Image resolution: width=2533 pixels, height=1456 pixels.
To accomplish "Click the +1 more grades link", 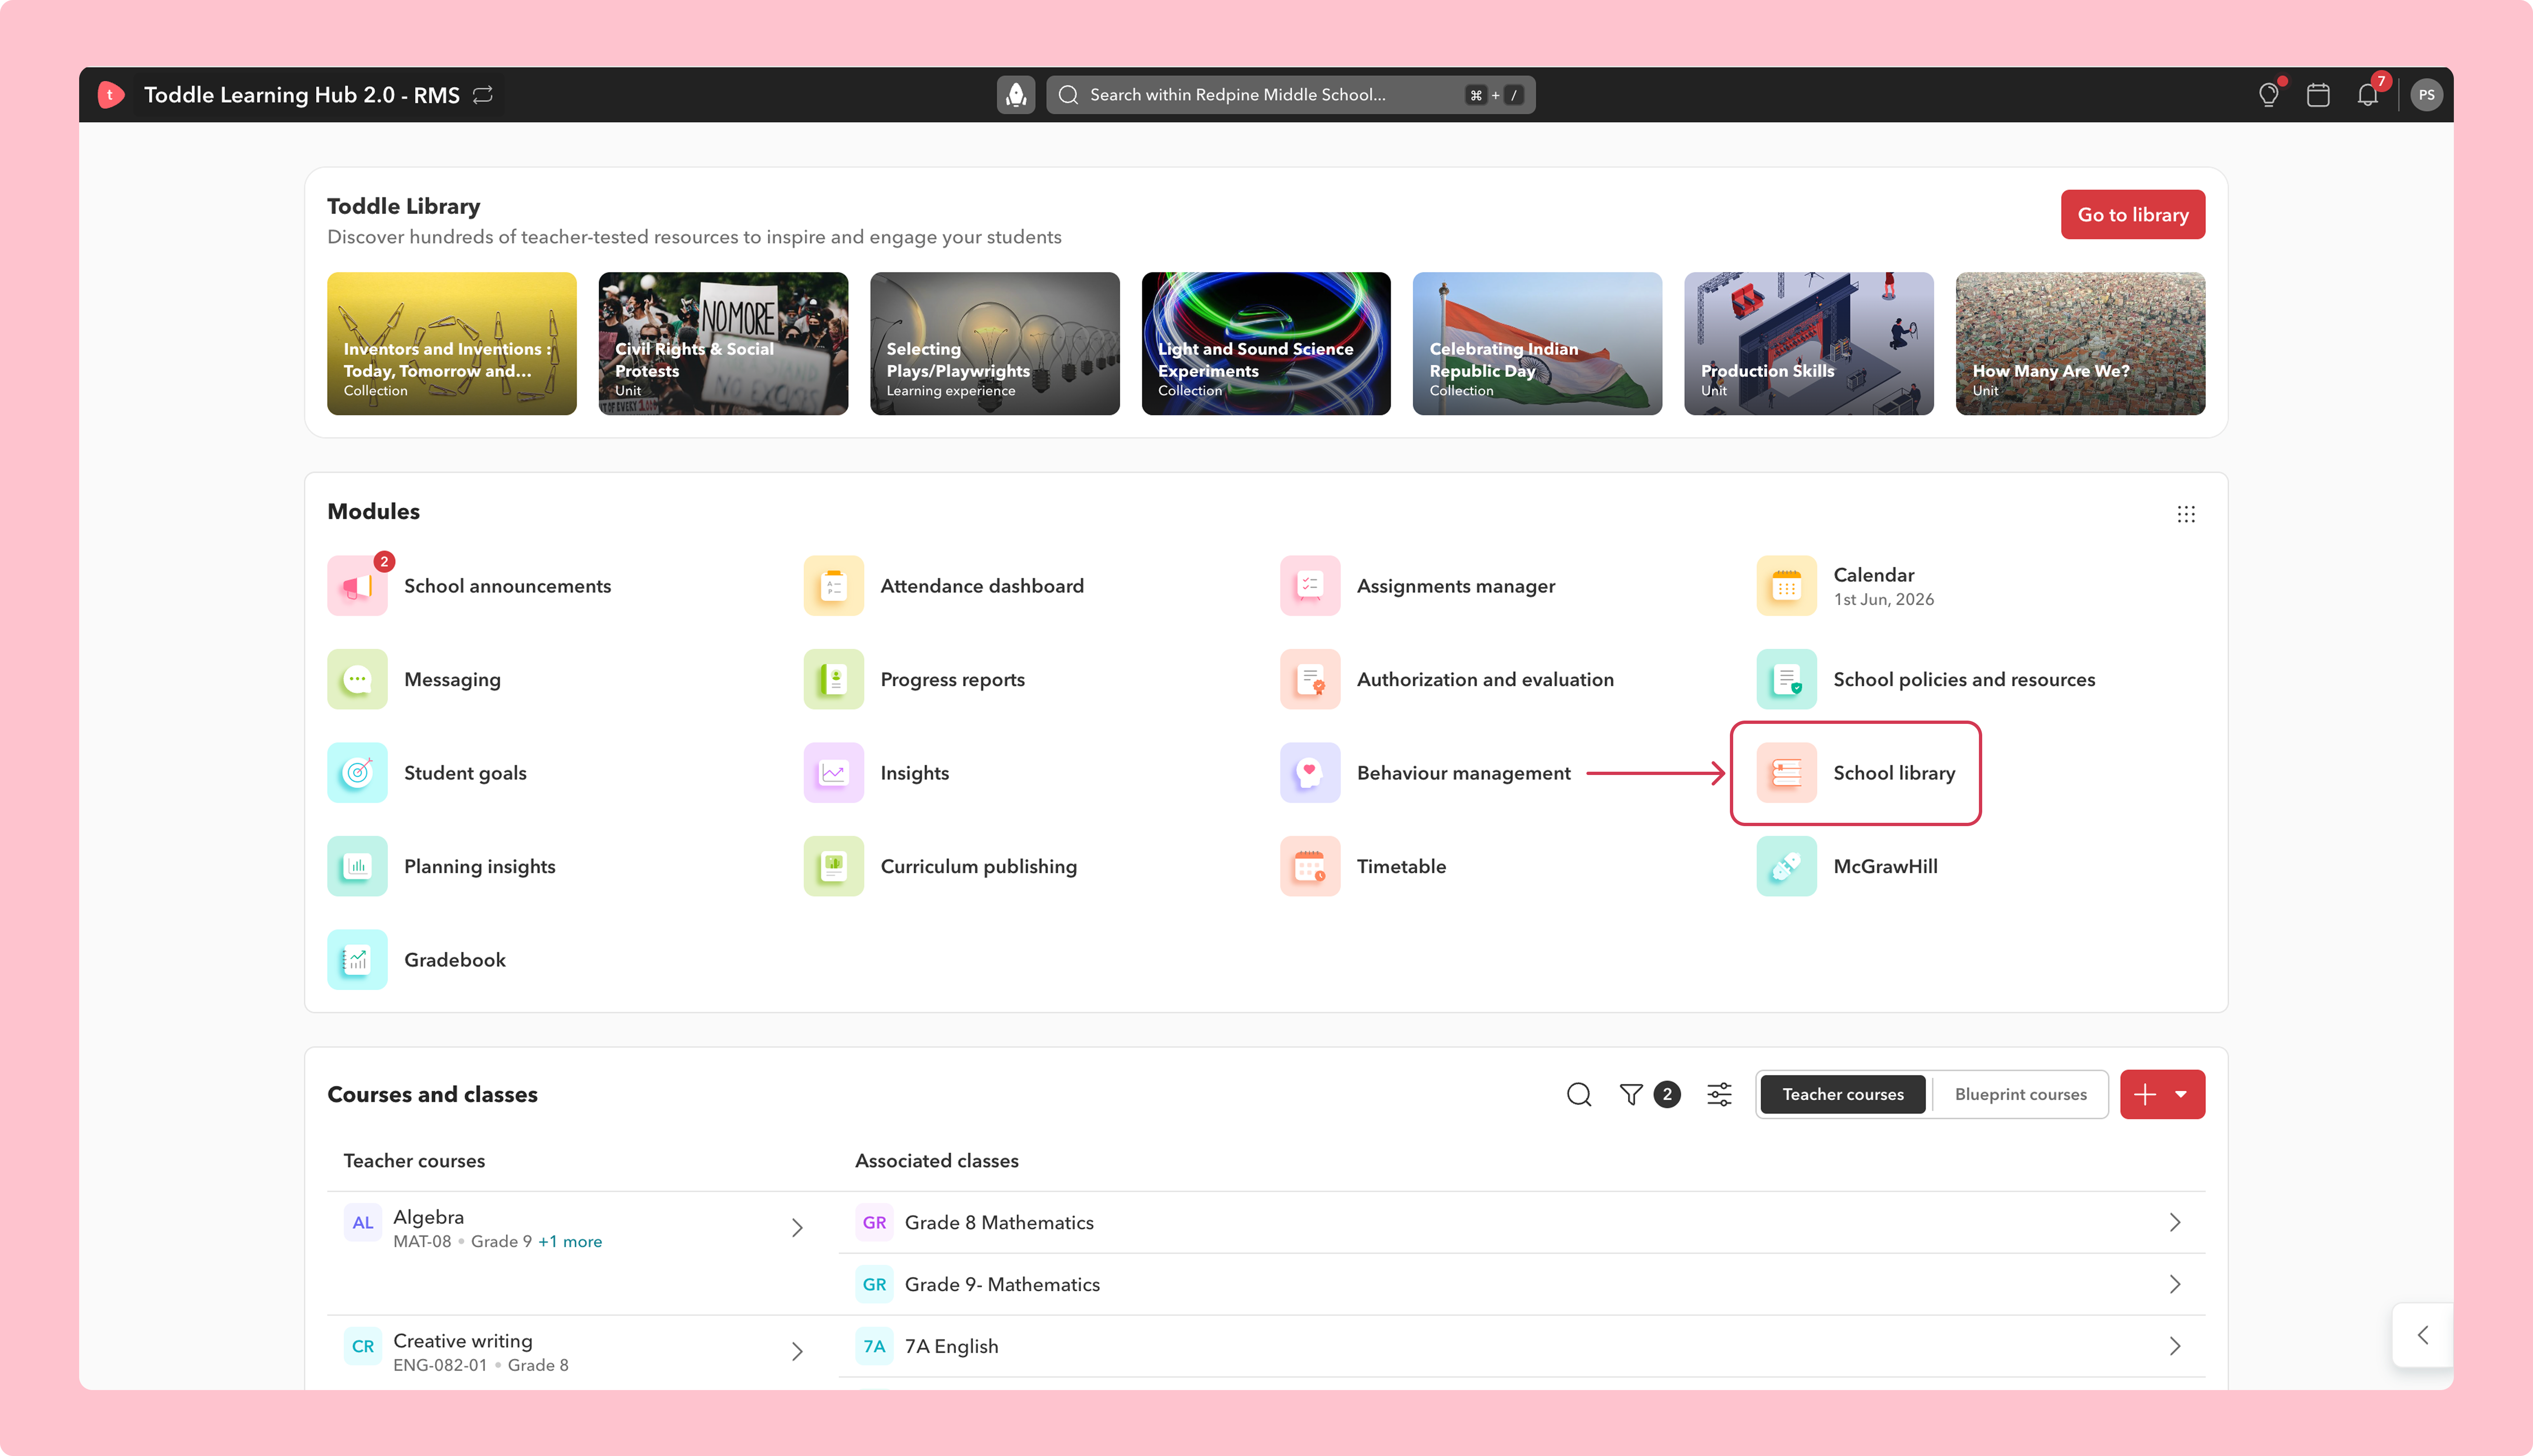I will pyautogui.click(x=570, y=1242).
